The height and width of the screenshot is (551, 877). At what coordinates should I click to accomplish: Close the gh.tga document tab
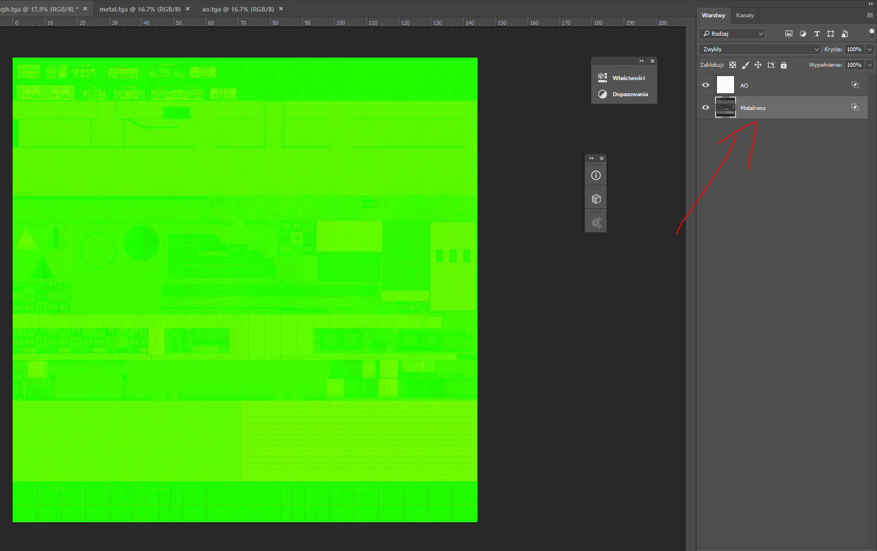[x=85, y=9]
